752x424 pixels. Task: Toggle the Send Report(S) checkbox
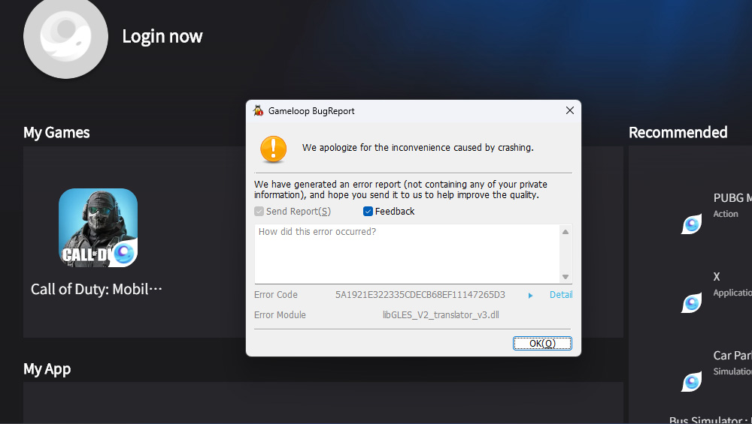point(259,212)
